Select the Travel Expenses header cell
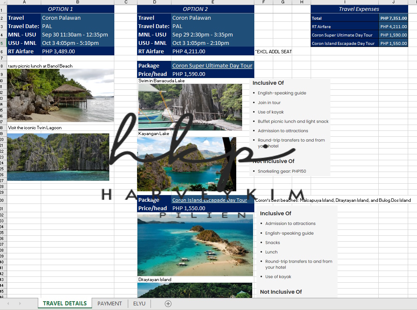 [359, 9]
